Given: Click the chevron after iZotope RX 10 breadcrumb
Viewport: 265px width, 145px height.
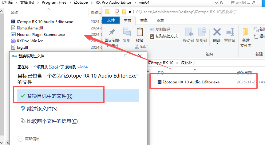Looking at the screenshot, I should pyautogui.click(x=177, y=63).
